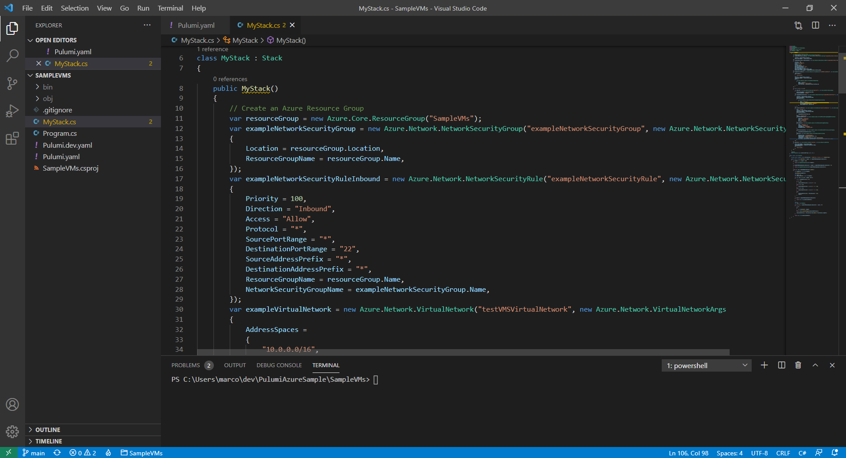
Task: Collapse the Open Editors section
Action: coord(93,40)
